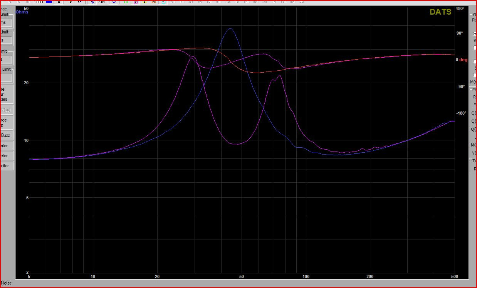Click the Rub & Buzz test button

click(x=6, y=135)
